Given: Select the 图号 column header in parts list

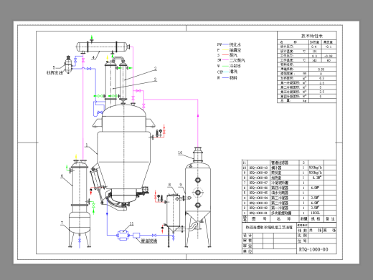Looking at the screenshot, I should coord(259,218).
